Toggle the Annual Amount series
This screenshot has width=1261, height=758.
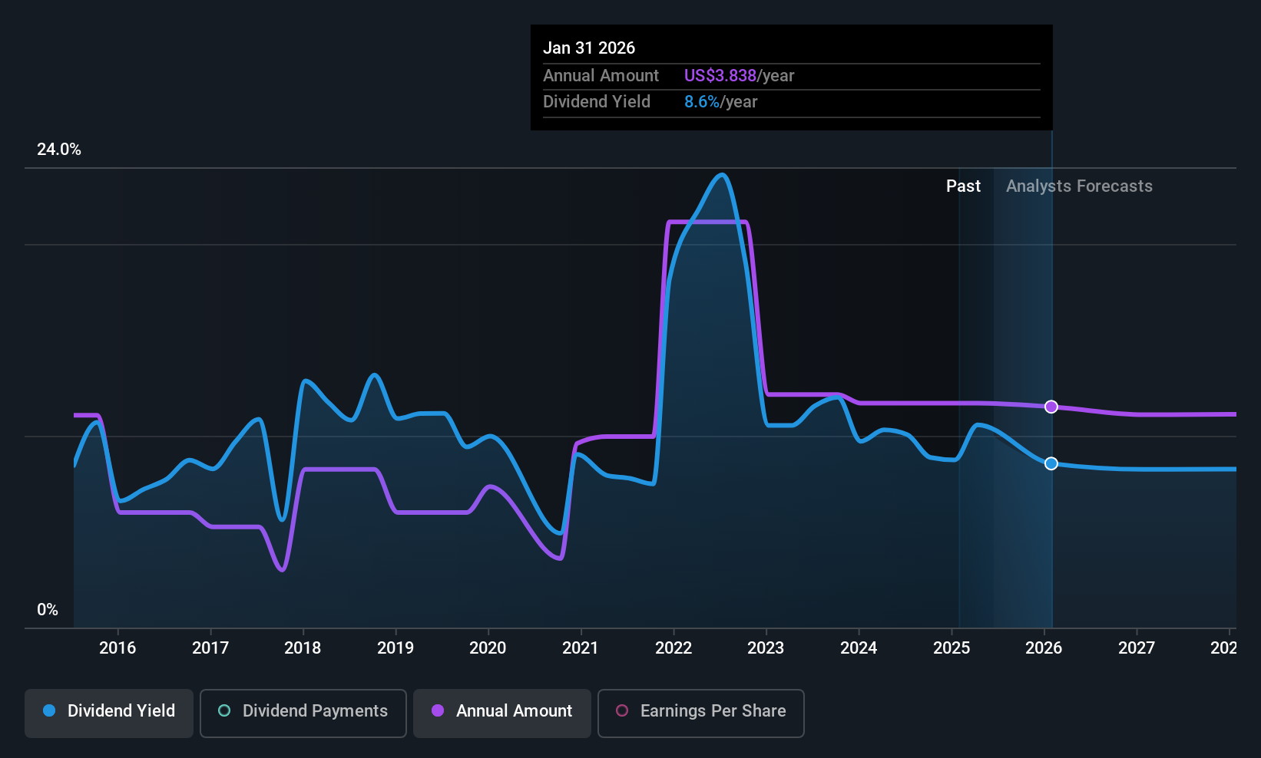pos(502,714)
